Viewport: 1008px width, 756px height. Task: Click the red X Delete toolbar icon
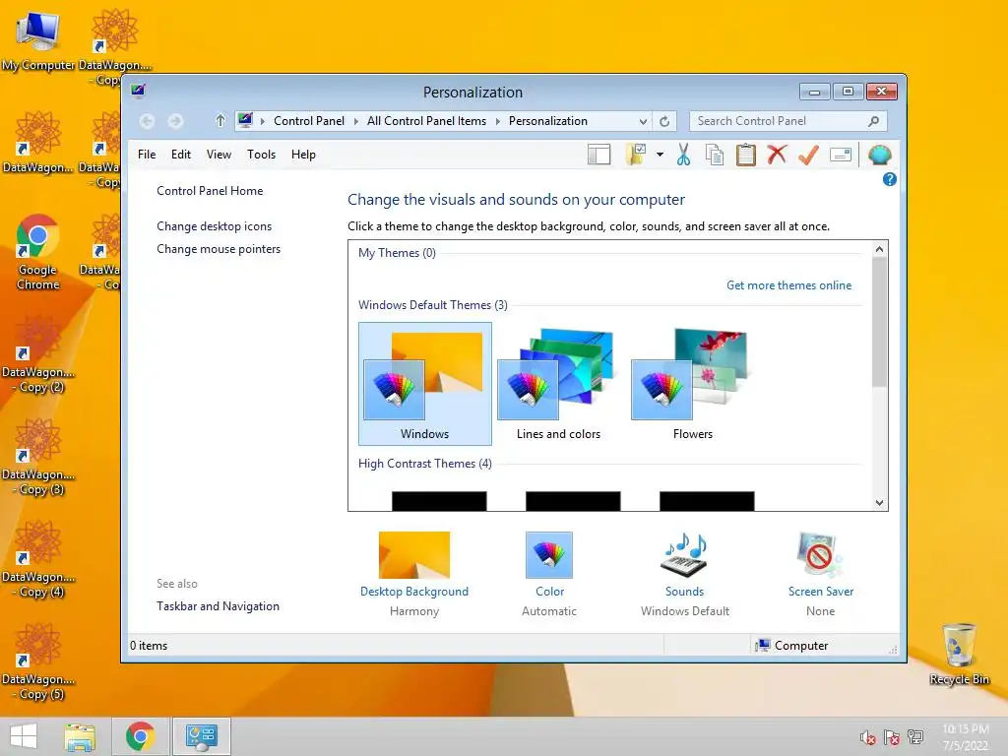(778, 155)
